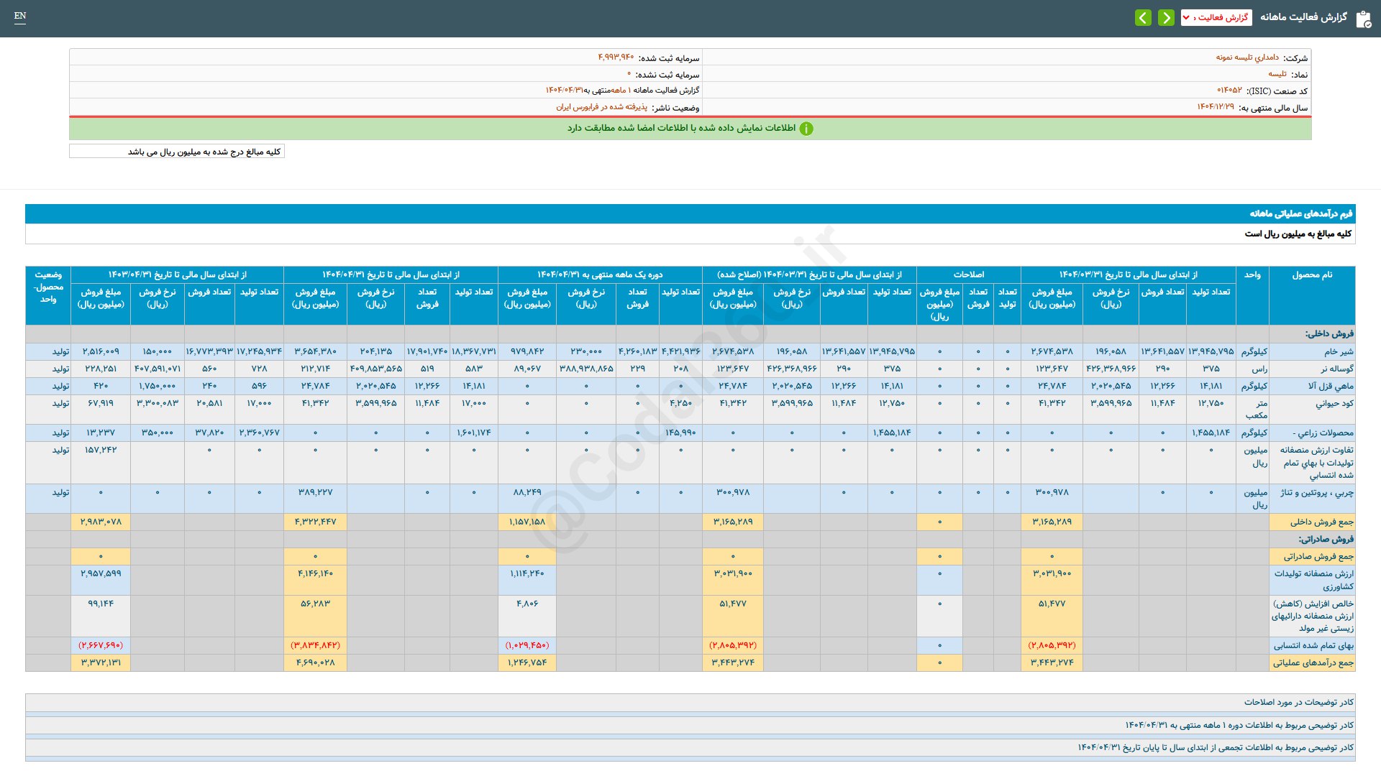Click the محصولات زراعی row name
Screen dimensions: 1381x776
[1323, 433]
